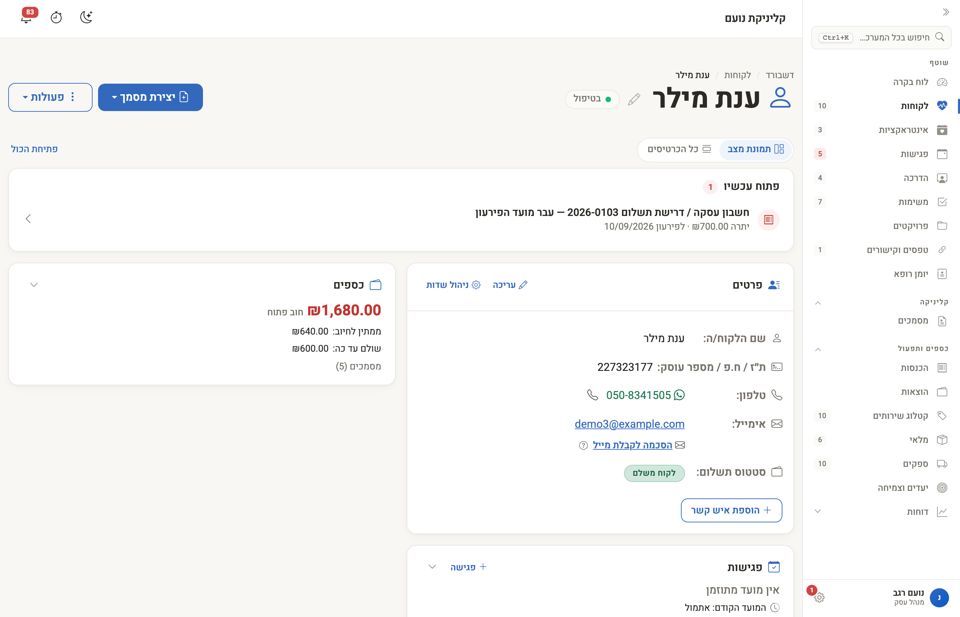The image size is (960, 617).
Task: Open קטלוג שירותים in the sidebar
Action: tap(881, 416)
